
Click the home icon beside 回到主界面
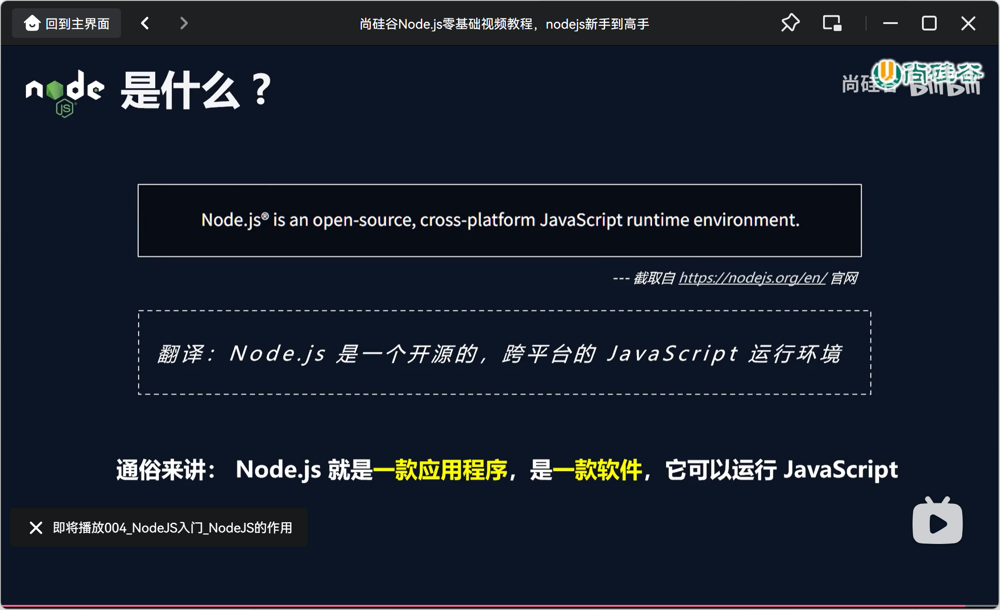32,23
